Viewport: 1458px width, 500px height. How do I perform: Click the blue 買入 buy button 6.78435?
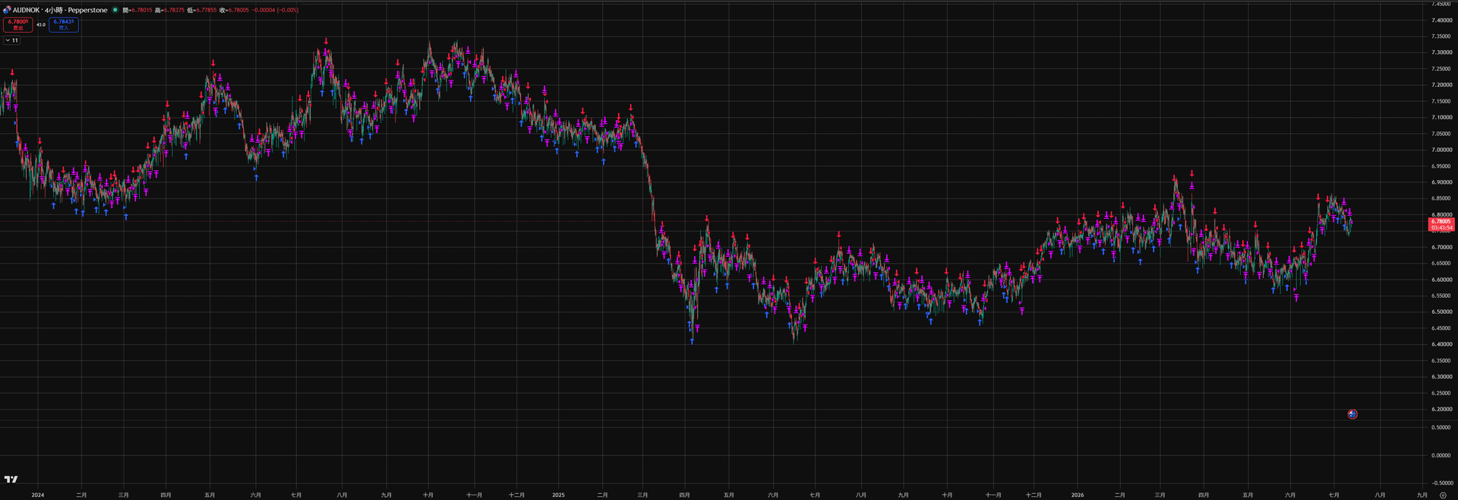click(x=64, y=24)
